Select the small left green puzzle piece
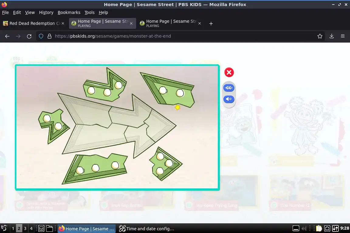 coord(53,125)
